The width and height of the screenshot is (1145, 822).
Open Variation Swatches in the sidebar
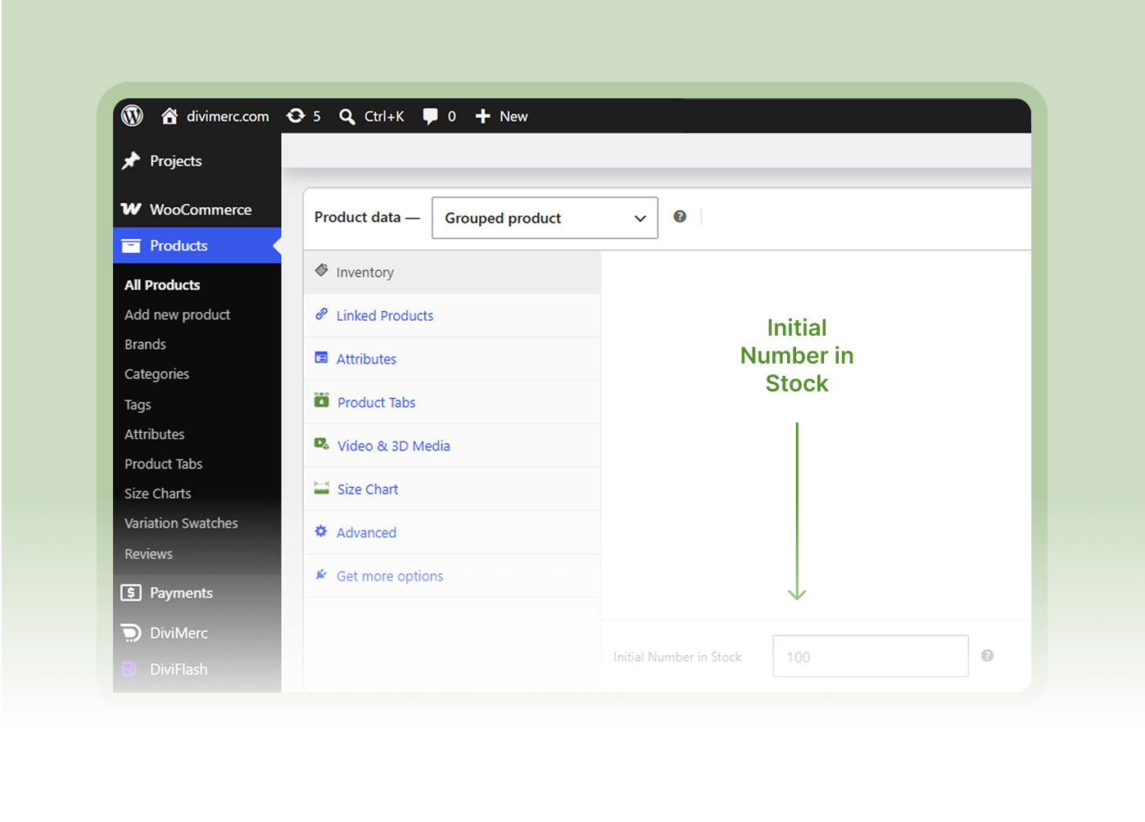coord(181,523)
